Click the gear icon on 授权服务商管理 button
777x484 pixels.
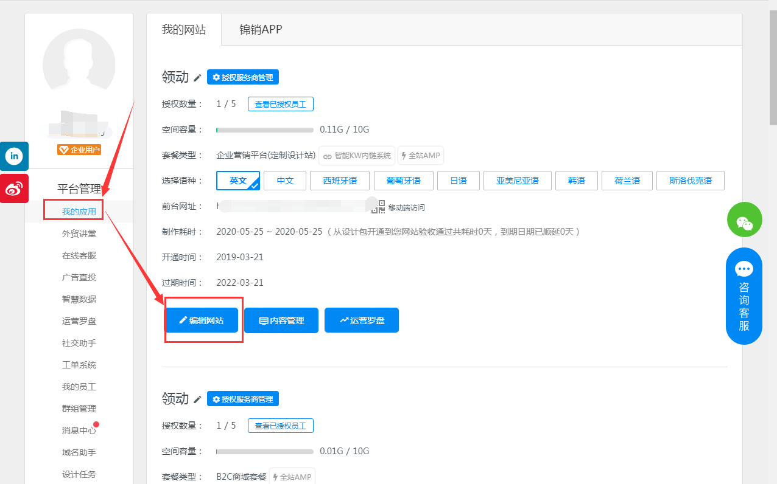(216, 77)
